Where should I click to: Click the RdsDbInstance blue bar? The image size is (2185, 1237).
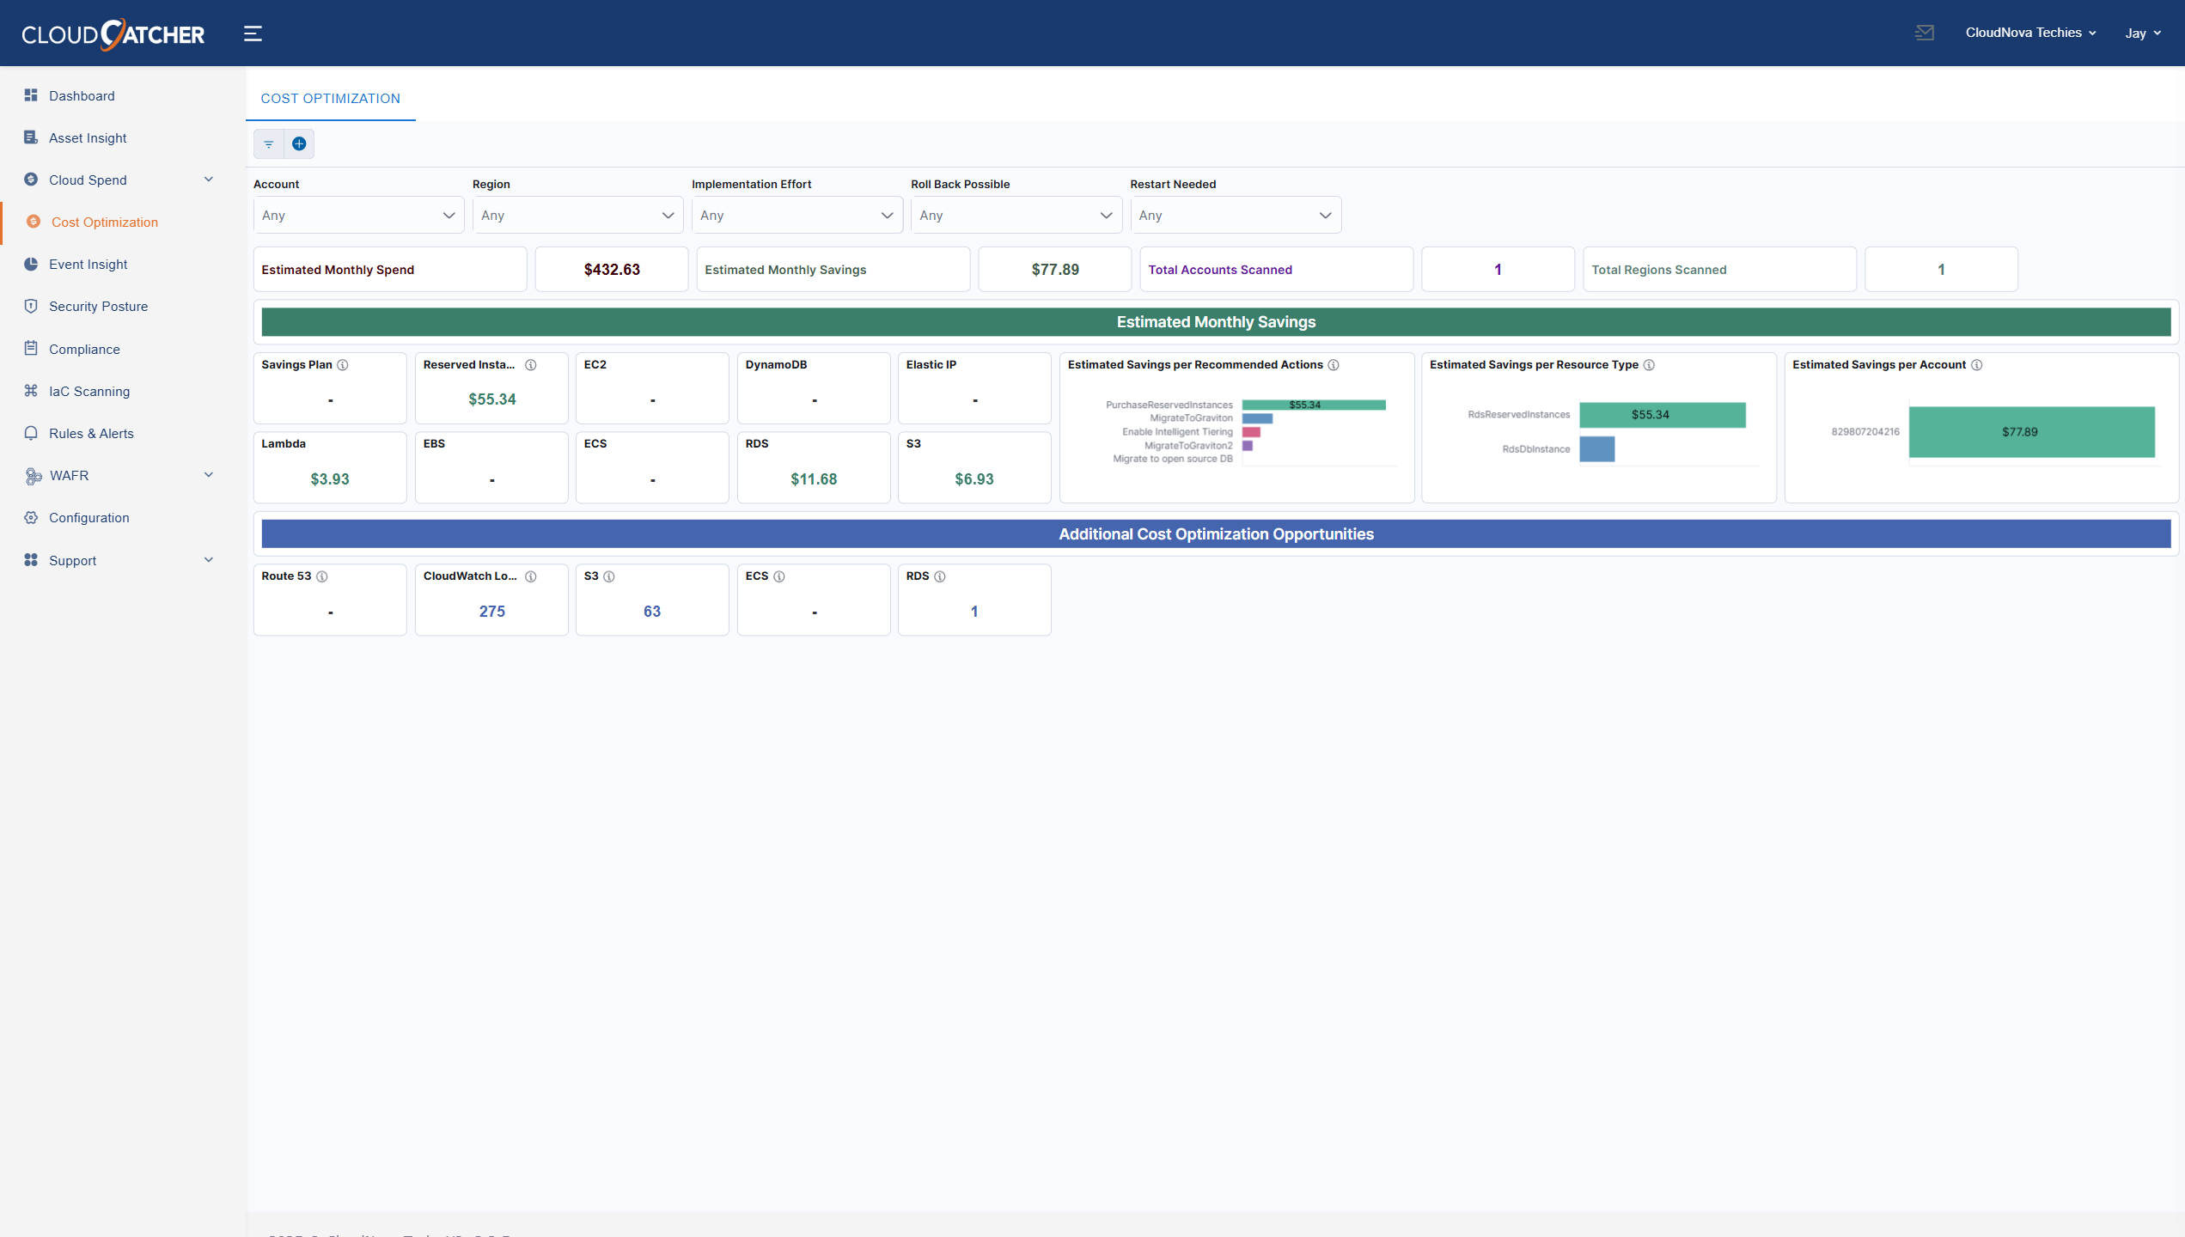click(x=1597, y=448)
